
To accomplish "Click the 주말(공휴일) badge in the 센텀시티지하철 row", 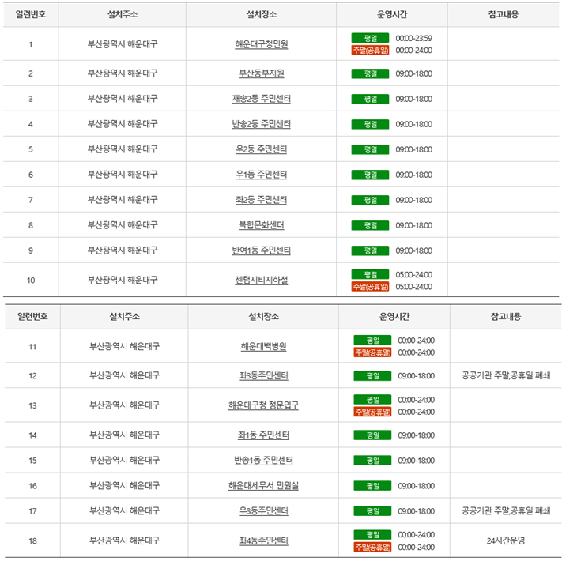I will point(370,286).
